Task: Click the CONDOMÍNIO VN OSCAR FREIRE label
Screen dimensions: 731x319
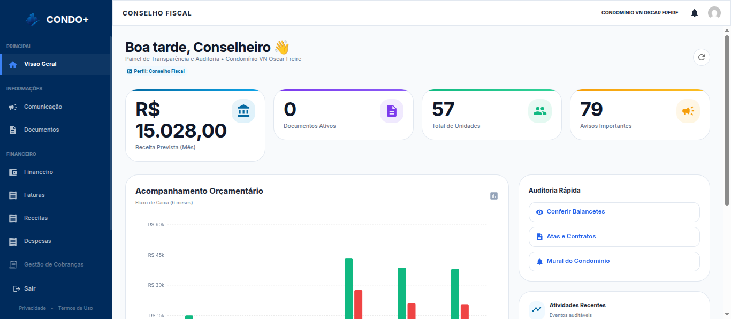Action: pyautogui.click(x=639, y=13)
